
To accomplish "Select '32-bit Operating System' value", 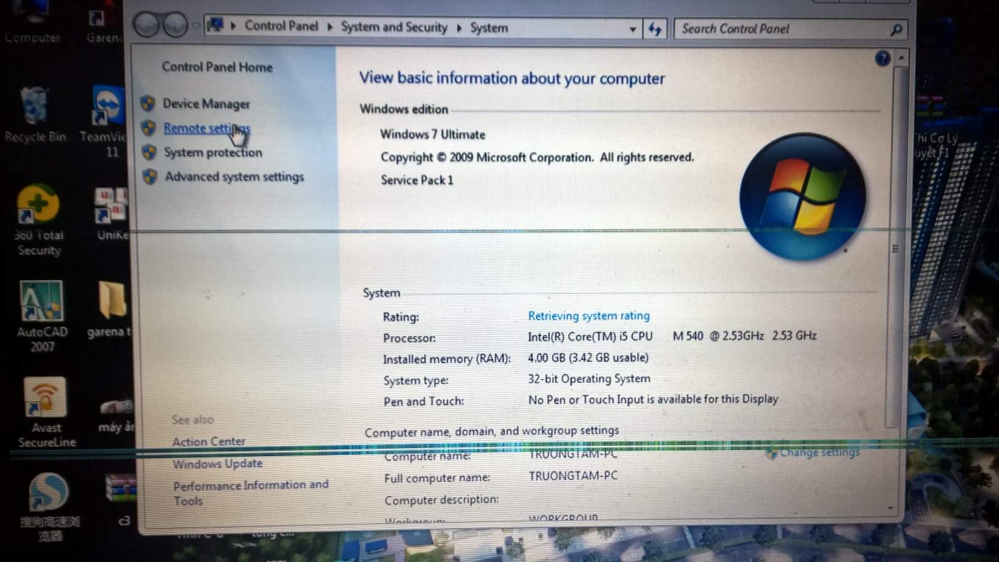I will click(589, 378).
